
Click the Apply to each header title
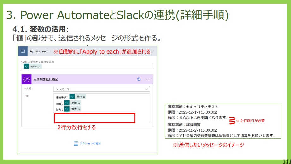click(x=39, y=51)
